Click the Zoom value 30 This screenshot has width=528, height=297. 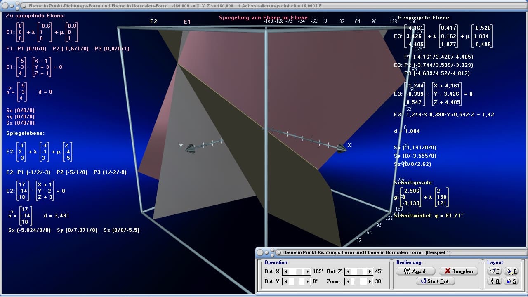click(378, 281)
